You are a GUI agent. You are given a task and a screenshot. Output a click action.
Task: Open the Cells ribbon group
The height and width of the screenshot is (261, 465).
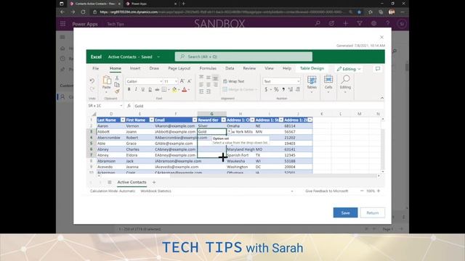328,84
